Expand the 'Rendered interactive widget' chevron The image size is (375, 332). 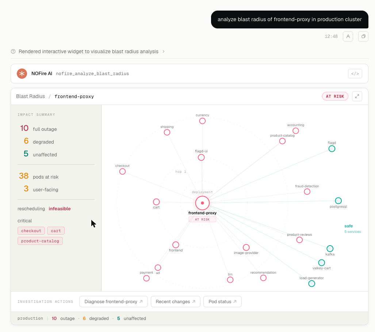(164, 51)
